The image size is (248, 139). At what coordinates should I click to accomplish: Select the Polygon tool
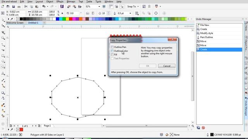(x=3, y=67)
